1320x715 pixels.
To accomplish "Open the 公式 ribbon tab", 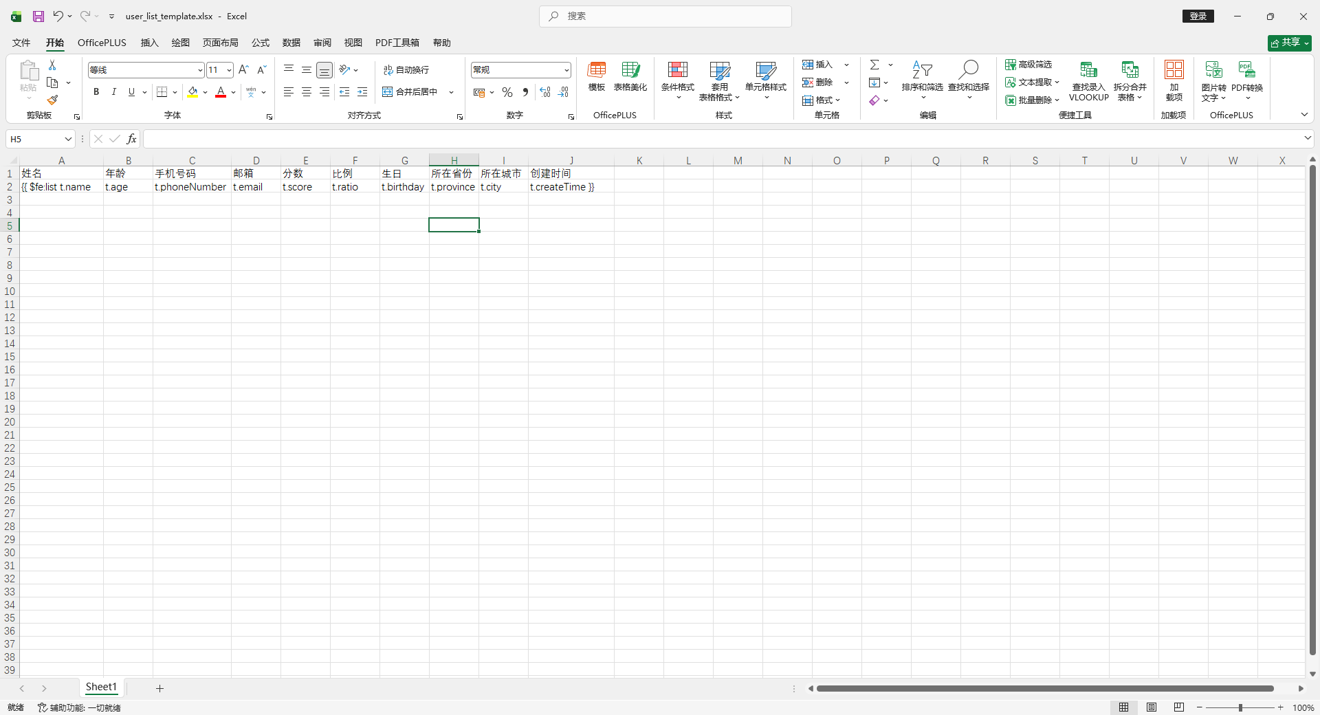I will pos(261,43).
